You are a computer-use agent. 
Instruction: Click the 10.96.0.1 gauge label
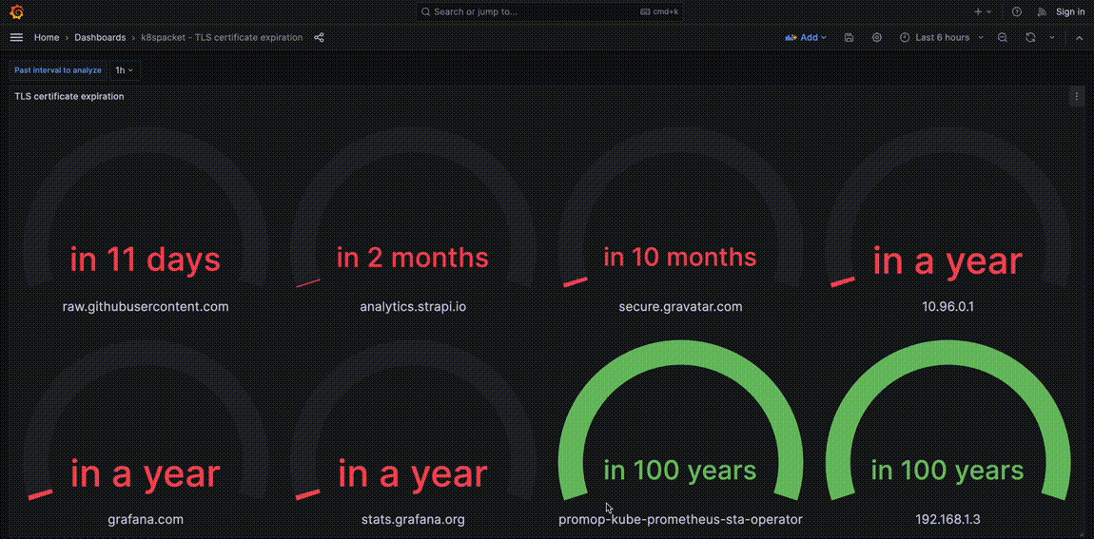click(947, 307)
